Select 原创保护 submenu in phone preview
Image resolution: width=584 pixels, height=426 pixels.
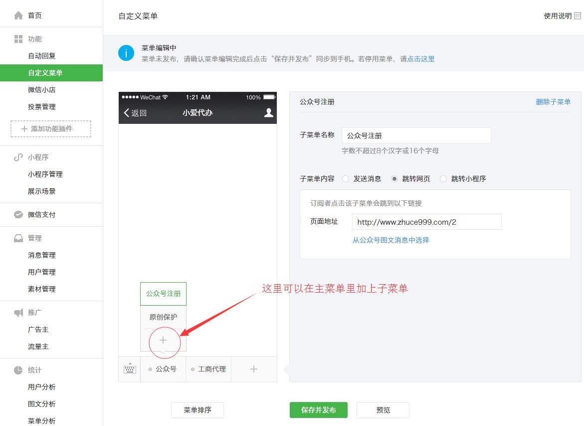tap(163, 317)
